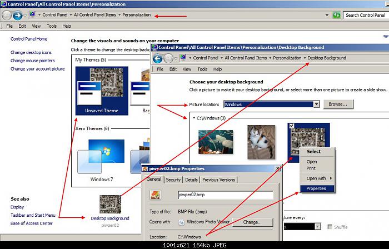The image size is (389, 249).
Task: Choose Select from the context menu
Action: 313,152
